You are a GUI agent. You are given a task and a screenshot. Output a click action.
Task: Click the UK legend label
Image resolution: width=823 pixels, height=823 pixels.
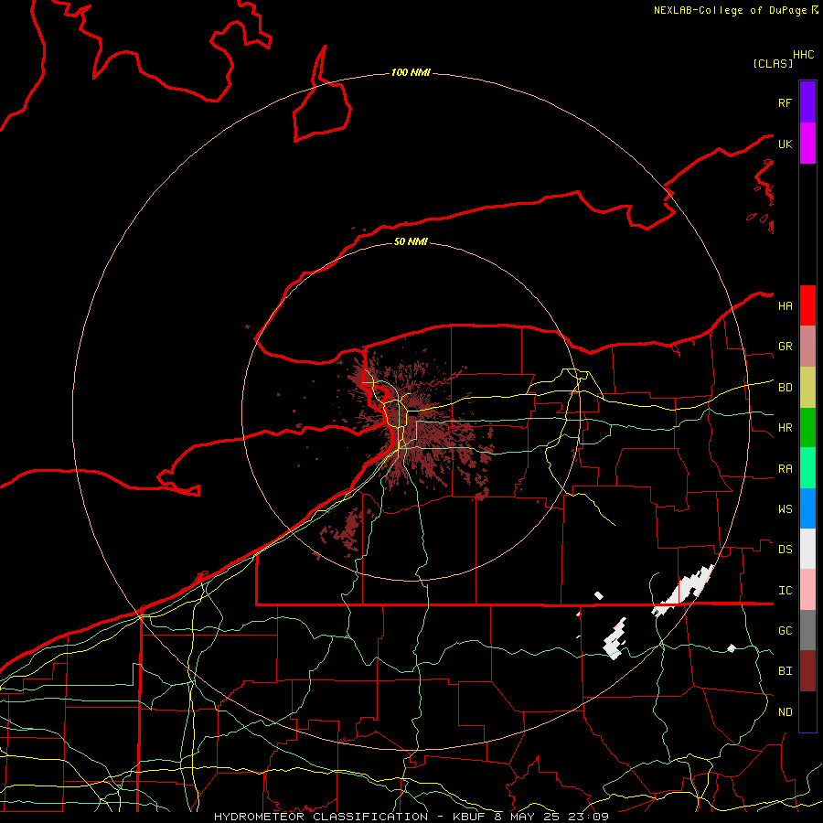click(785, 144)
